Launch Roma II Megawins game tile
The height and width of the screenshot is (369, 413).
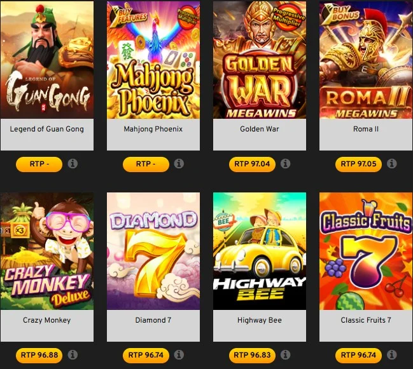point(366,60)
